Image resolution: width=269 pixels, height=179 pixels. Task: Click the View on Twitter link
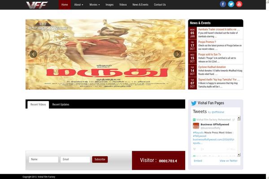click(229, 161)
